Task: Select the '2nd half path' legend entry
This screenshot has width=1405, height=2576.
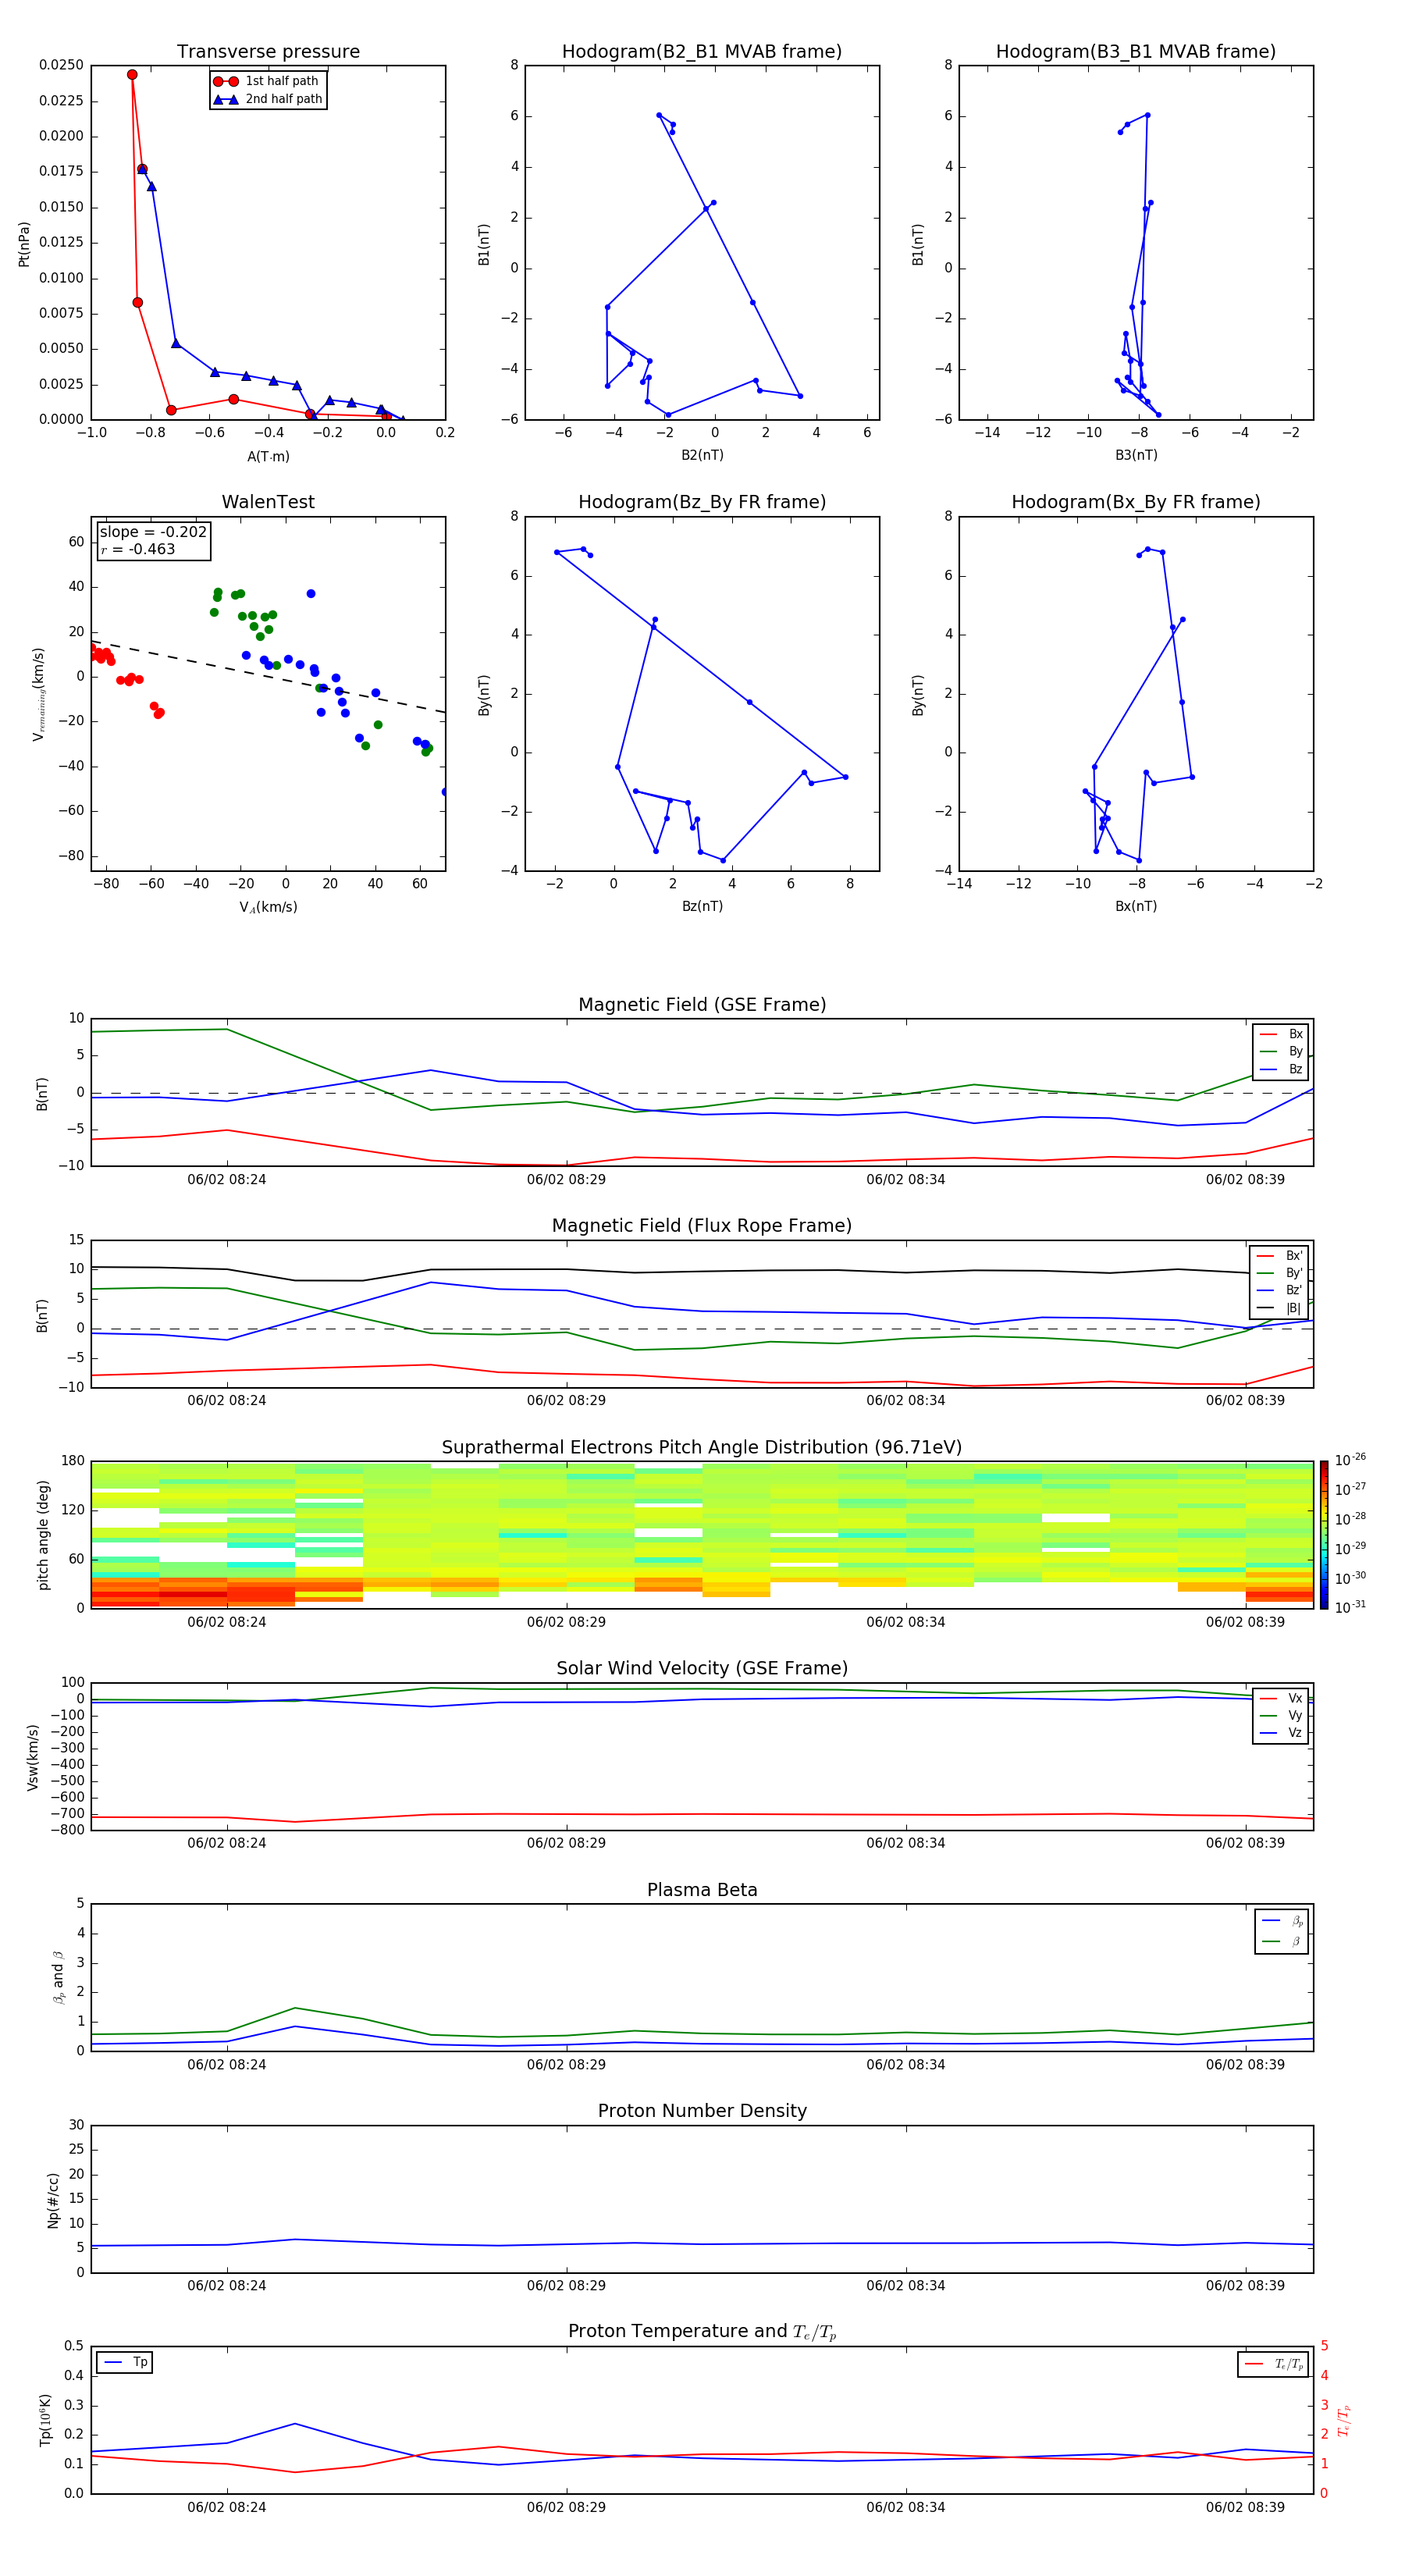Action: [x=269, y=99]
